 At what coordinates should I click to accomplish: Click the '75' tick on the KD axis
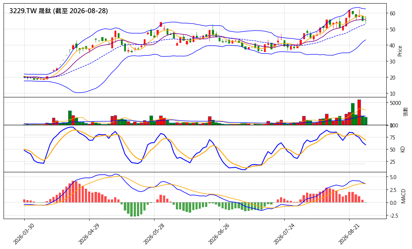[x=392, y=138]
